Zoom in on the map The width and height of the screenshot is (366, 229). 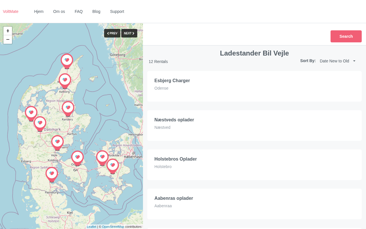pyautogui.click(x=8, y=31)
